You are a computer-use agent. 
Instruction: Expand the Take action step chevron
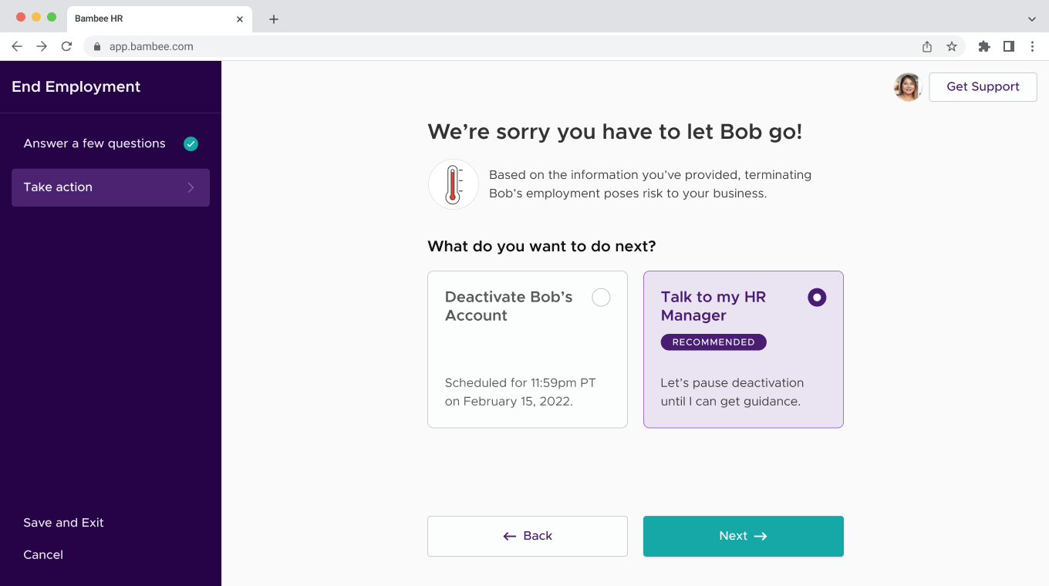[x=191, y=187]
